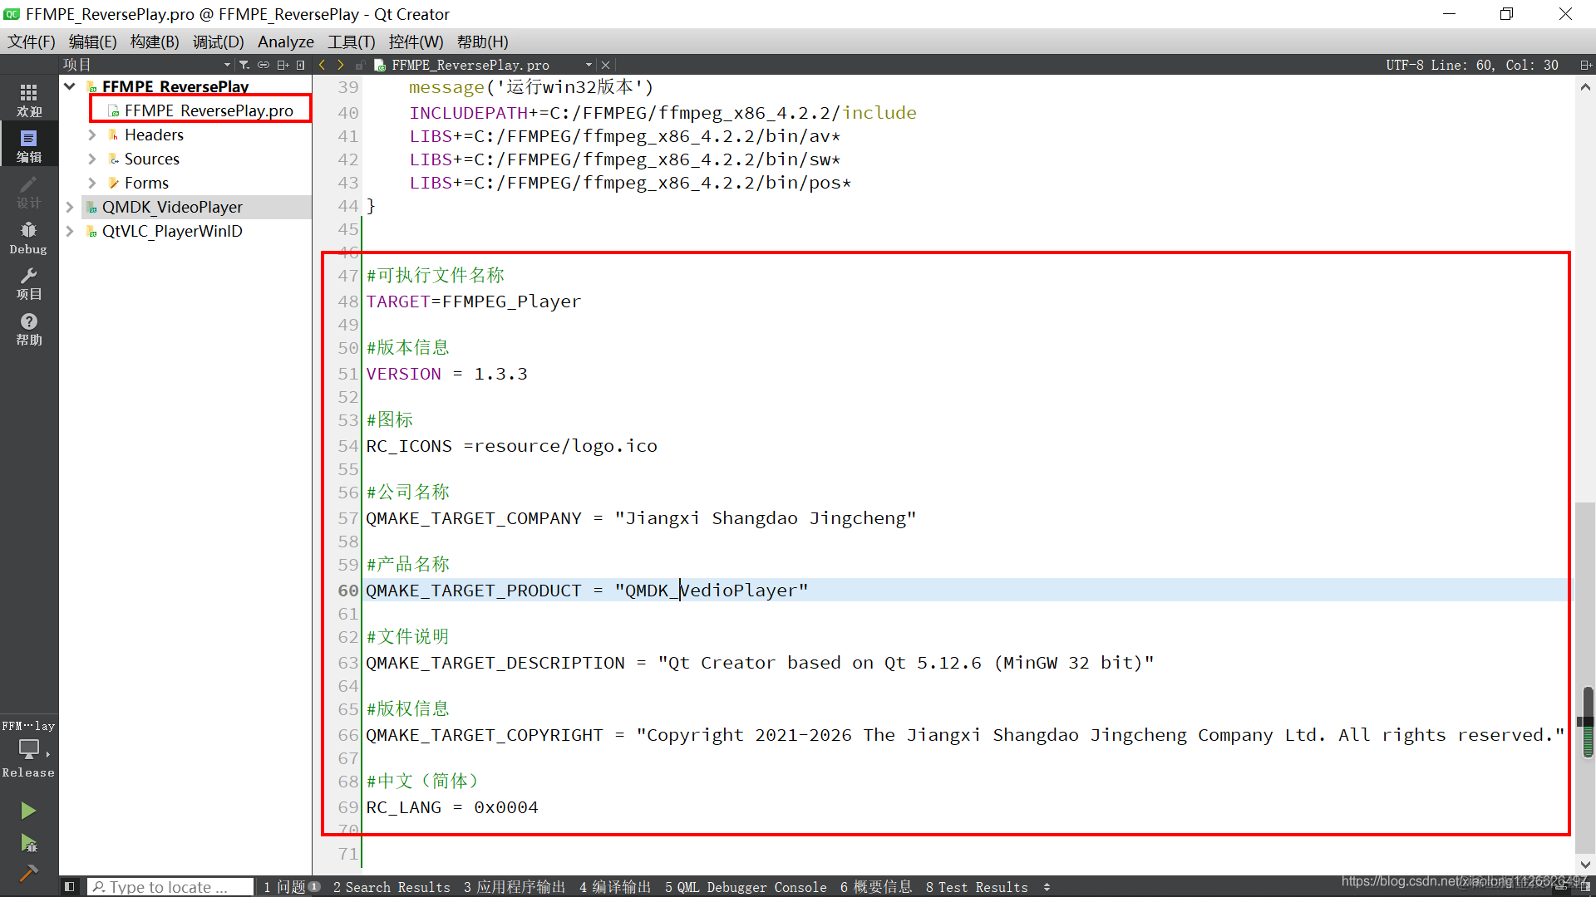Click the filter tree funnel icon
This screenshot has height=897, width=1596.
click(x=244, y=65)
